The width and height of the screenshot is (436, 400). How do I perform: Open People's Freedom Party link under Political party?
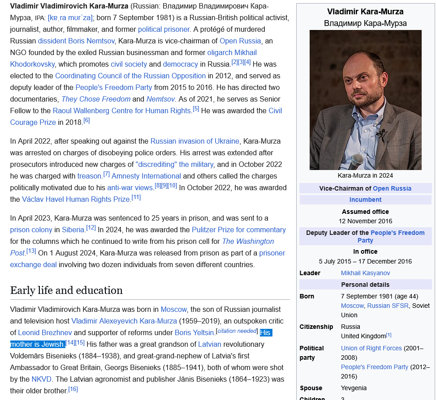375,367
